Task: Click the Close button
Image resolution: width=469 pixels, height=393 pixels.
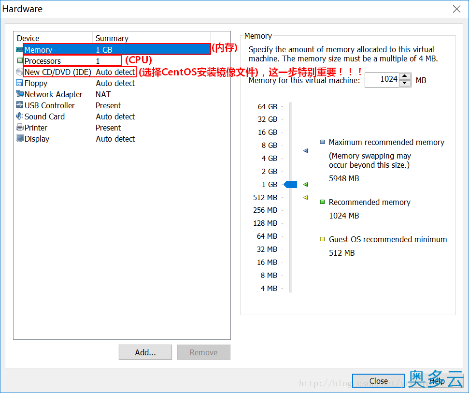Action: [x=379, y=381]
